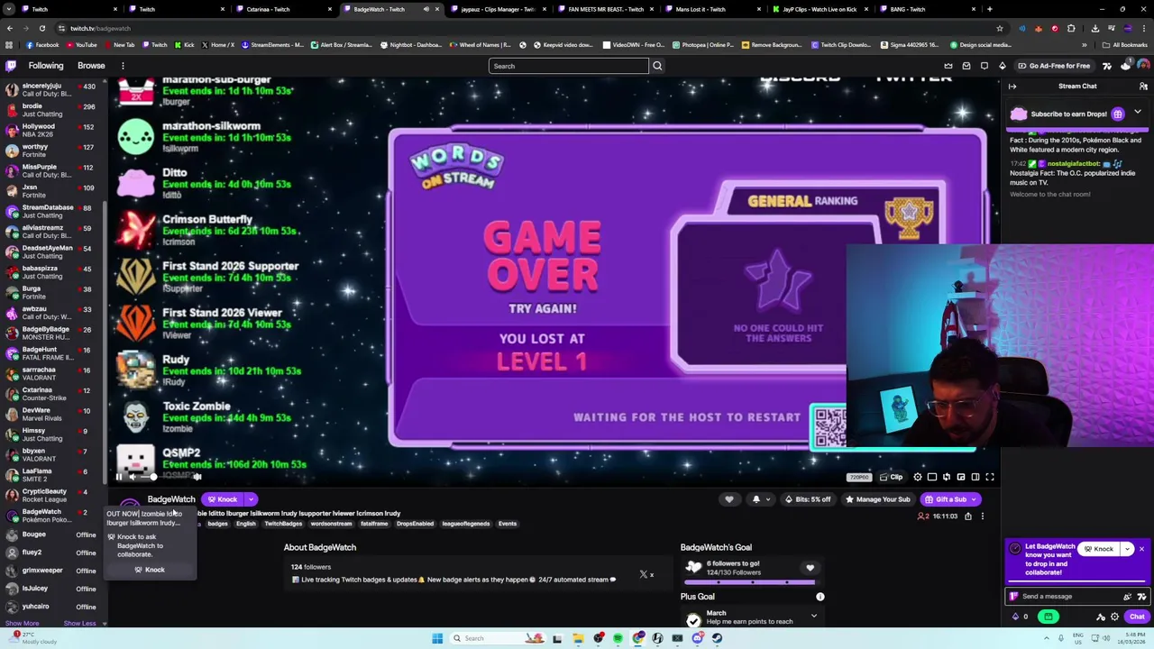Viewport: 1154px width, 649px height.
Task: Click the Twitch logo home icon
Action: pyautogui.click(x=11, y=66)
